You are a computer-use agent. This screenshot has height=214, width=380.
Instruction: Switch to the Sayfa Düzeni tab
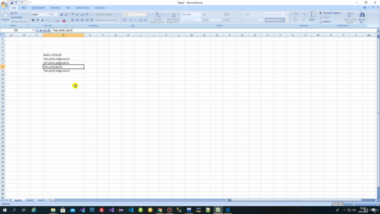(38, 8)
